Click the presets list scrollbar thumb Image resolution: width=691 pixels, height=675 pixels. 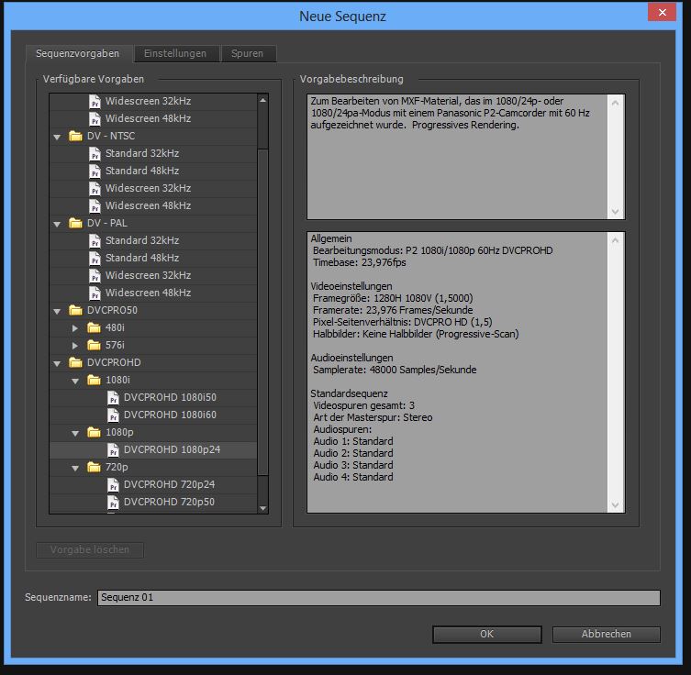[x=262, y=313]
